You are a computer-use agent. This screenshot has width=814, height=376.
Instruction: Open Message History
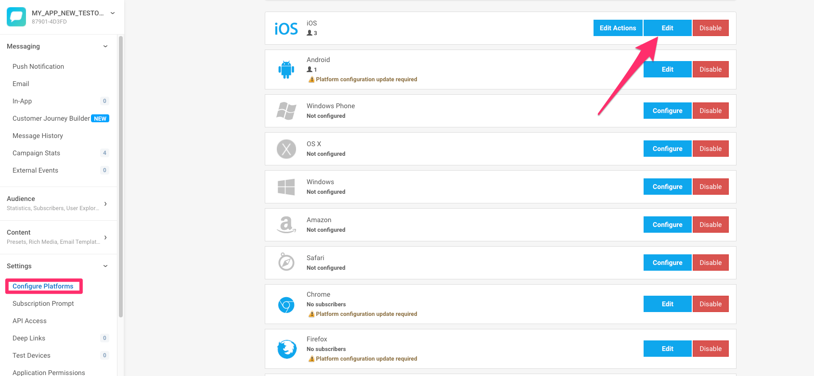point(38,136)
